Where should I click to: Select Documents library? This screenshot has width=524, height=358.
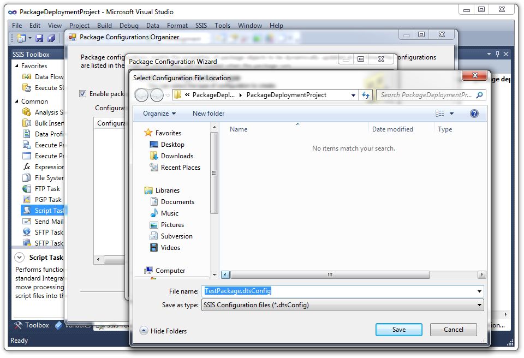point(172,201)
